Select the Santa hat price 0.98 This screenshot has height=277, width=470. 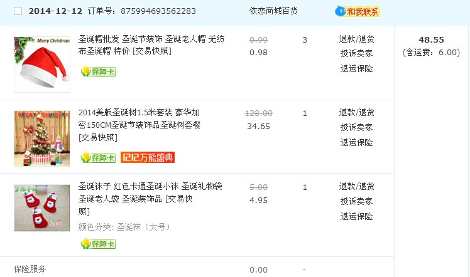click(x=258, y=53)
